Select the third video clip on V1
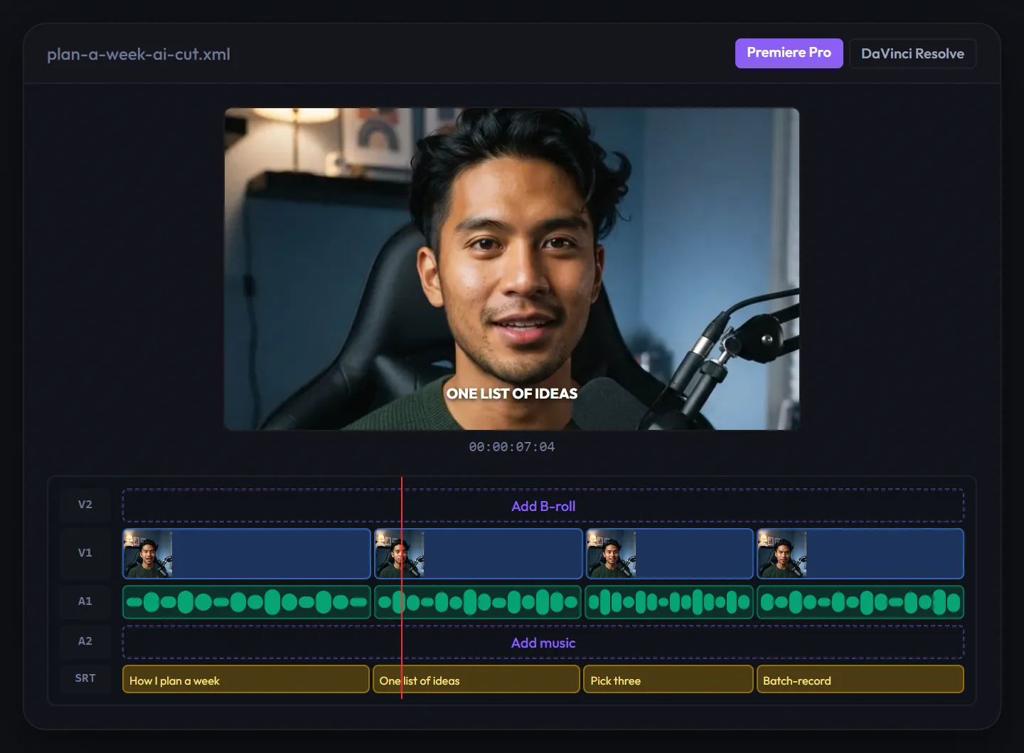 point(669,553)
